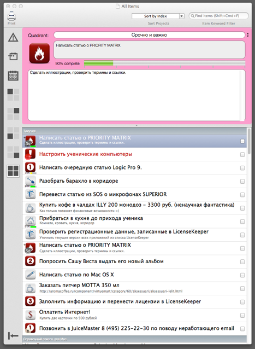Open the Sort by Index dropdown
The height and width of the screenshot is (349, 255).
[158, 16]
